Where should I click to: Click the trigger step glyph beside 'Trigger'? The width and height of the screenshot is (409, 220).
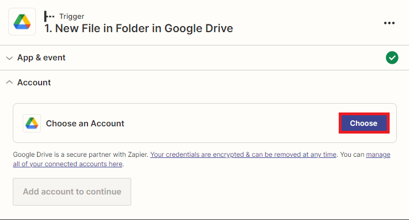coord(49,16)
